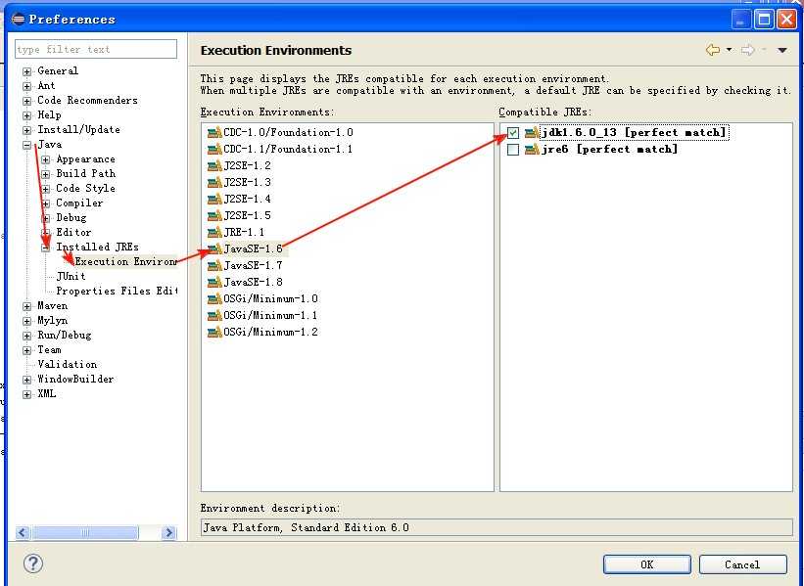Focus the type filter text field
The height and width of the screenshot is (586, 804).
tap(96, 49)
